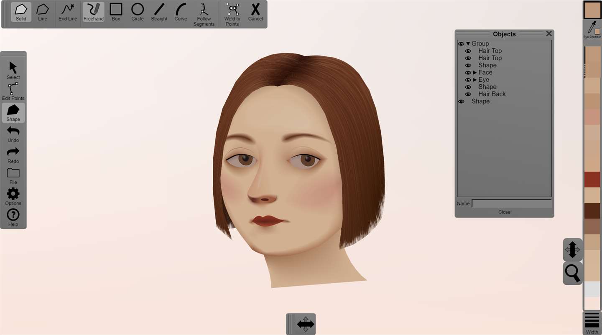602x335 pixels.
Task: Redo the last undone action
Action: [13, 155]
